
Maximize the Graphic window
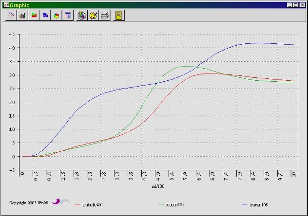tap(295, 4)
